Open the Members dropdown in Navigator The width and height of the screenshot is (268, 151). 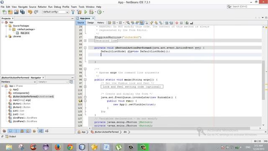[x=18, y=82]
